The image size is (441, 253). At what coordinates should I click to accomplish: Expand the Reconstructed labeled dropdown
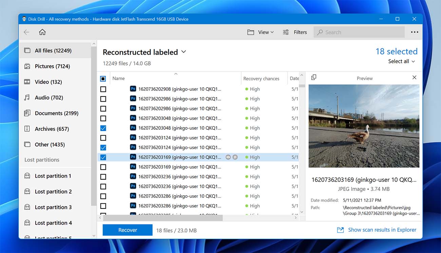click(184, 52)
